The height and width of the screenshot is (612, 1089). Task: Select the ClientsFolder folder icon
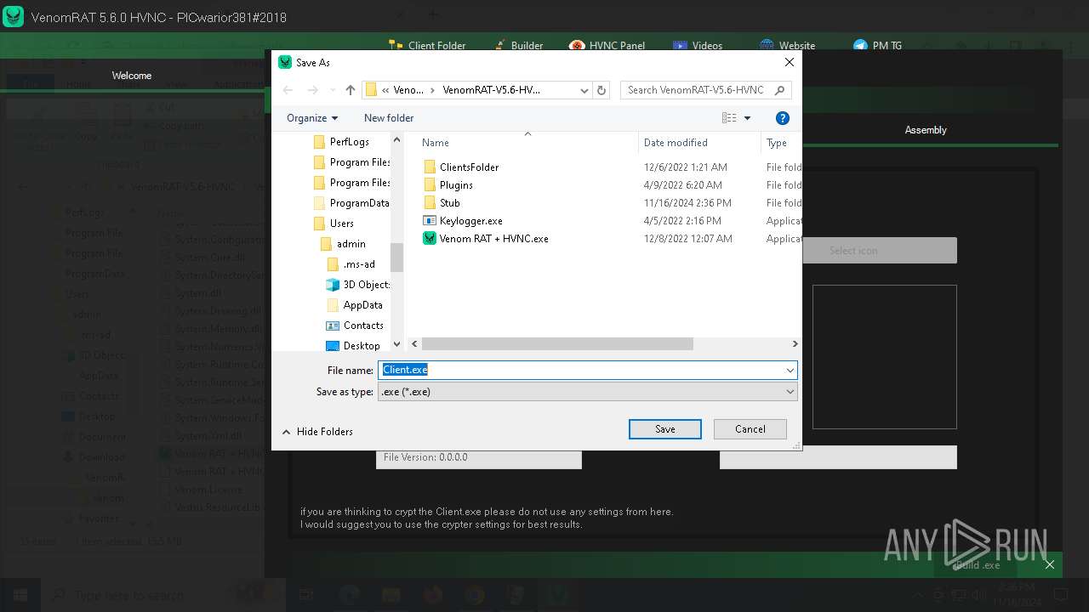tap(430, 167)
